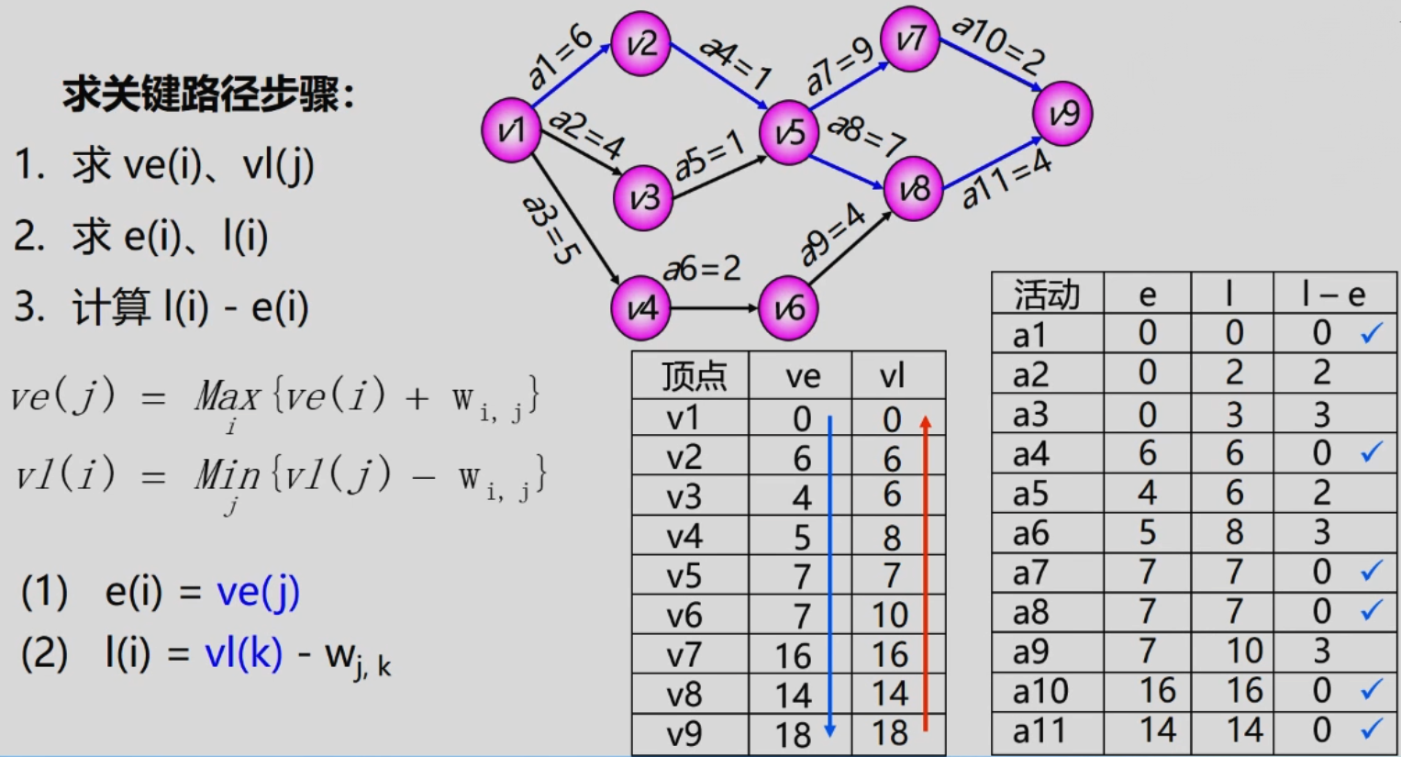Click ve value 18 in row v9

pos(793,734)
